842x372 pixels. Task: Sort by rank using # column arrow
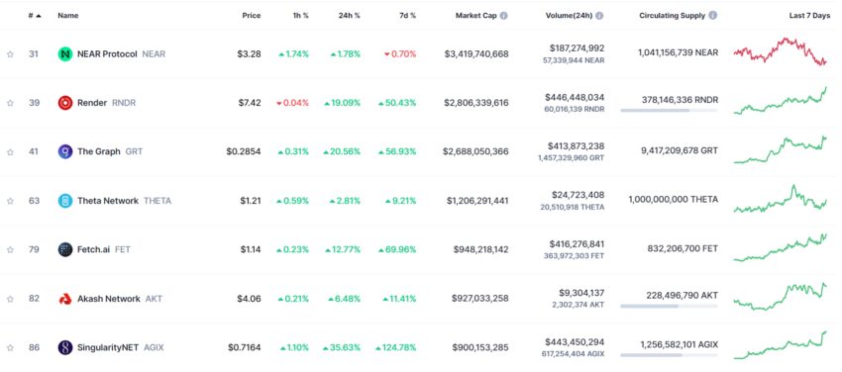[x=38, y=16]
